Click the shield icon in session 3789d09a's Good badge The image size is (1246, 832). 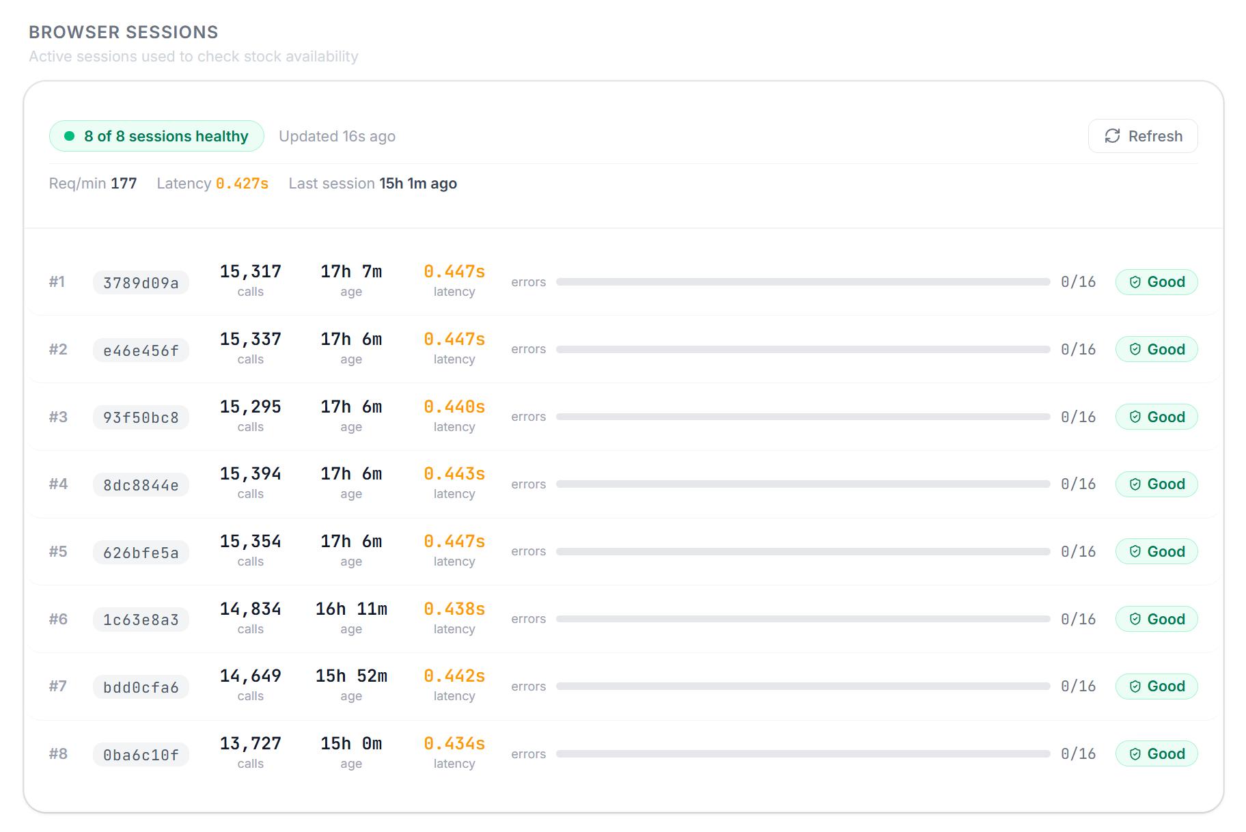click(x=1135, y=282)
